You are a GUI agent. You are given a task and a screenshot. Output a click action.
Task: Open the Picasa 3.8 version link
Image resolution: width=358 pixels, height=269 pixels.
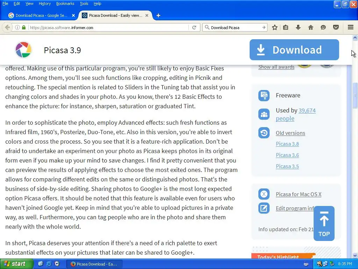click(287, 144)
